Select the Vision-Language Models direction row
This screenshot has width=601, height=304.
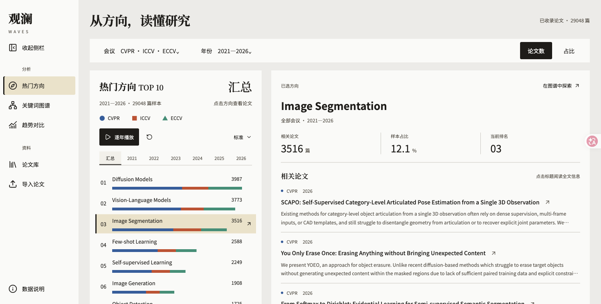pos(175,203)
